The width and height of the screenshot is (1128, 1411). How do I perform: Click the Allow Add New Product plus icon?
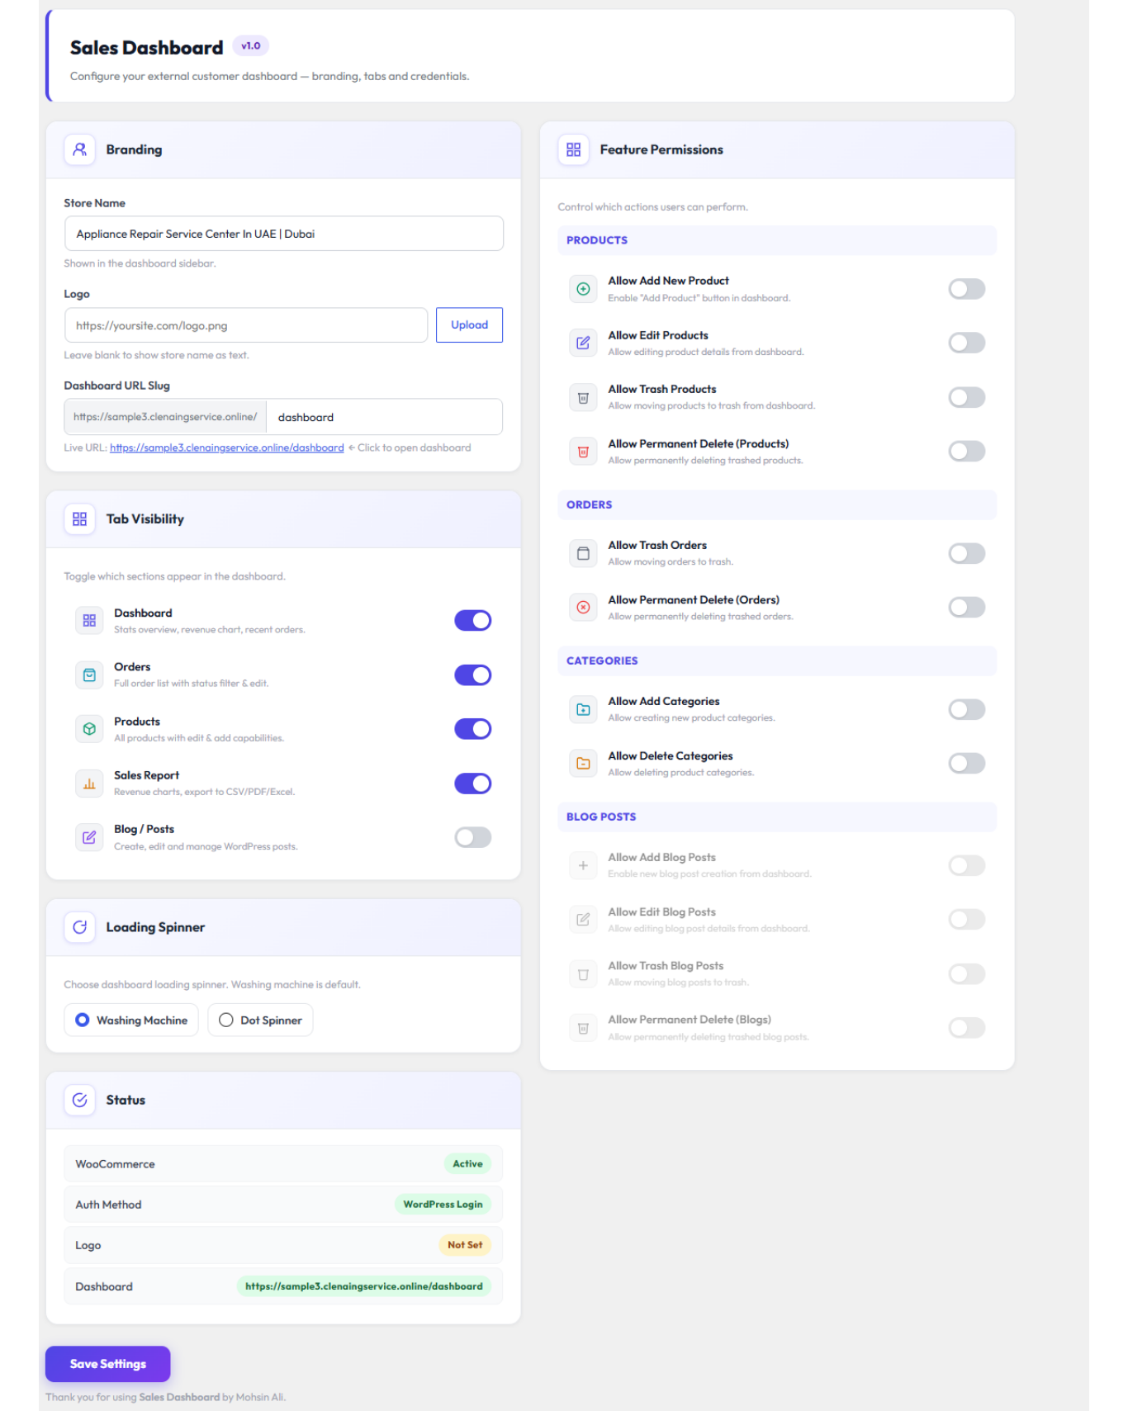point(583,289)
